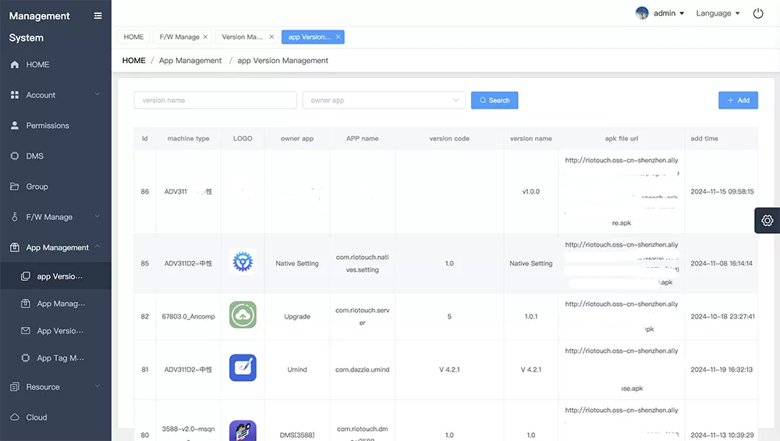
Task: Select App Tag M... submenu item
Action: (55, 358)
